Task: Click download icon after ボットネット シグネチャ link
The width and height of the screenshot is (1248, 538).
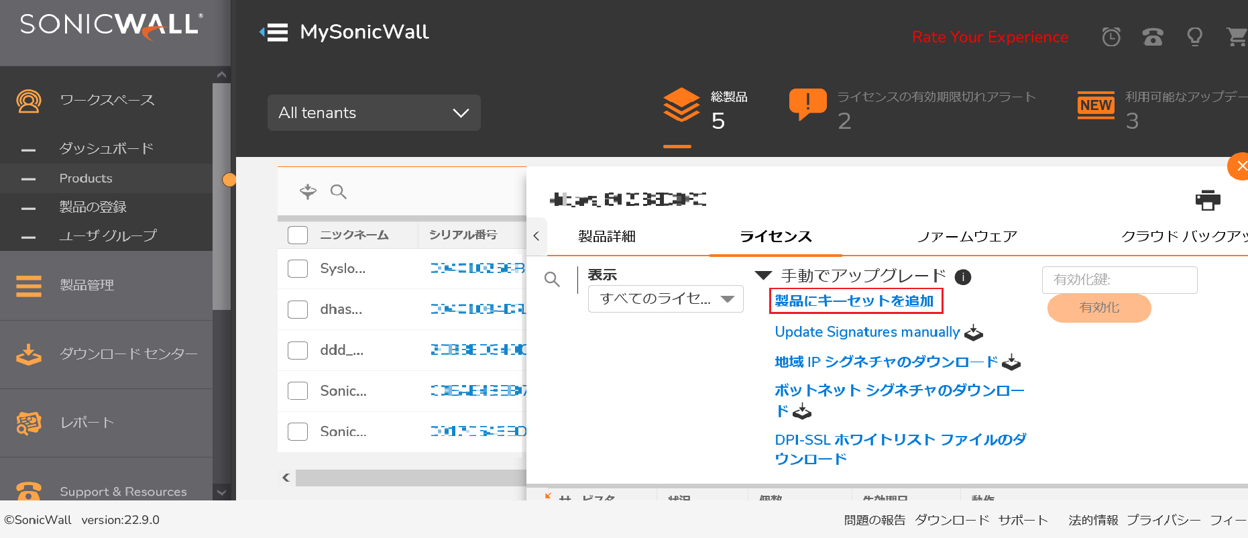Action: 802,411
